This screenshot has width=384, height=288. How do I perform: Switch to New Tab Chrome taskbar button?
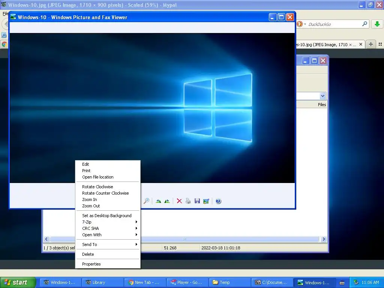[x=145, y=282]
